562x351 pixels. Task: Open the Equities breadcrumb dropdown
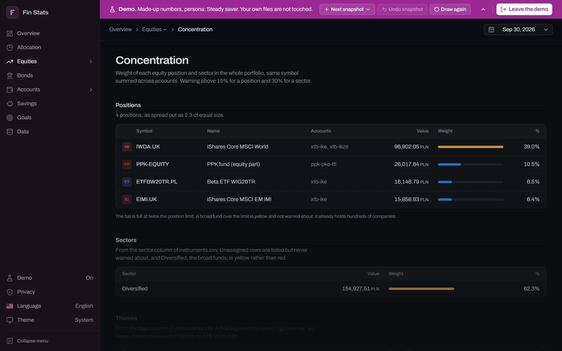154,30
